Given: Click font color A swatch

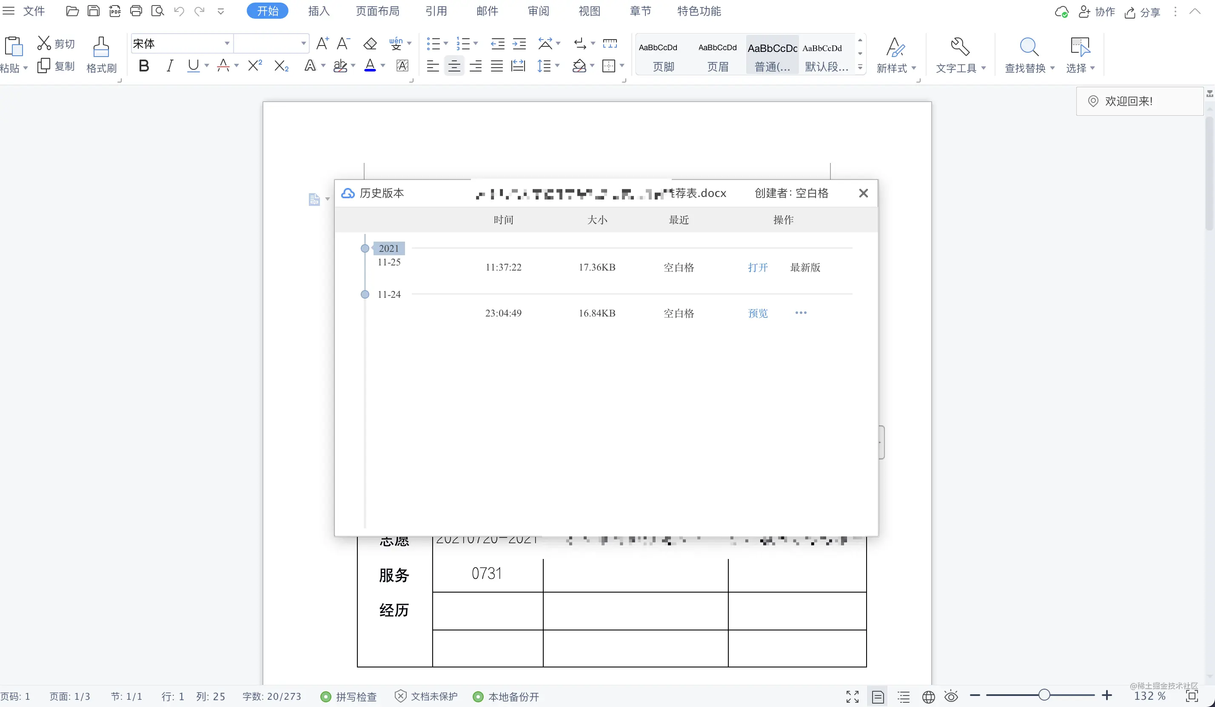Looking at the screenshot, I should click(x=370, y=66).
